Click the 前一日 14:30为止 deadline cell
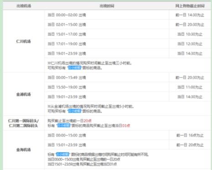 (x=190, y=15)
